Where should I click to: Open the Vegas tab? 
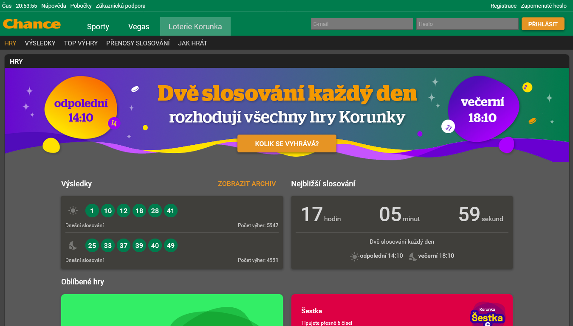(139, 26)
